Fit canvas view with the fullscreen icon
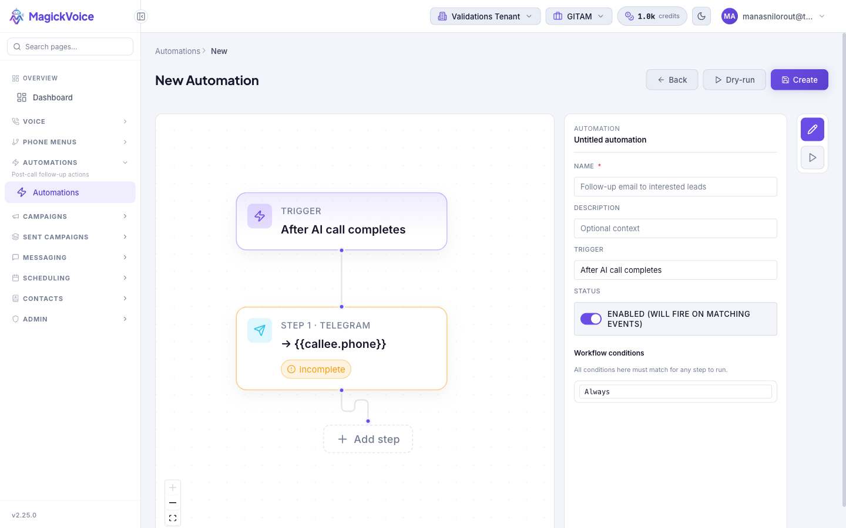846x528 pixels. tap(173, 518)
